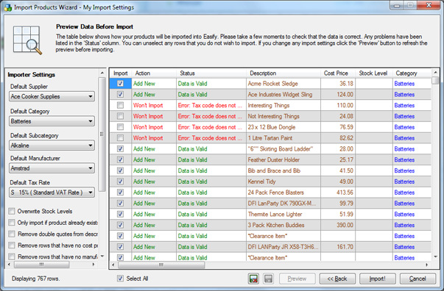This screenshot has height=291, width=444.
Task: Sort by Action column header
Action: [154, 73]
